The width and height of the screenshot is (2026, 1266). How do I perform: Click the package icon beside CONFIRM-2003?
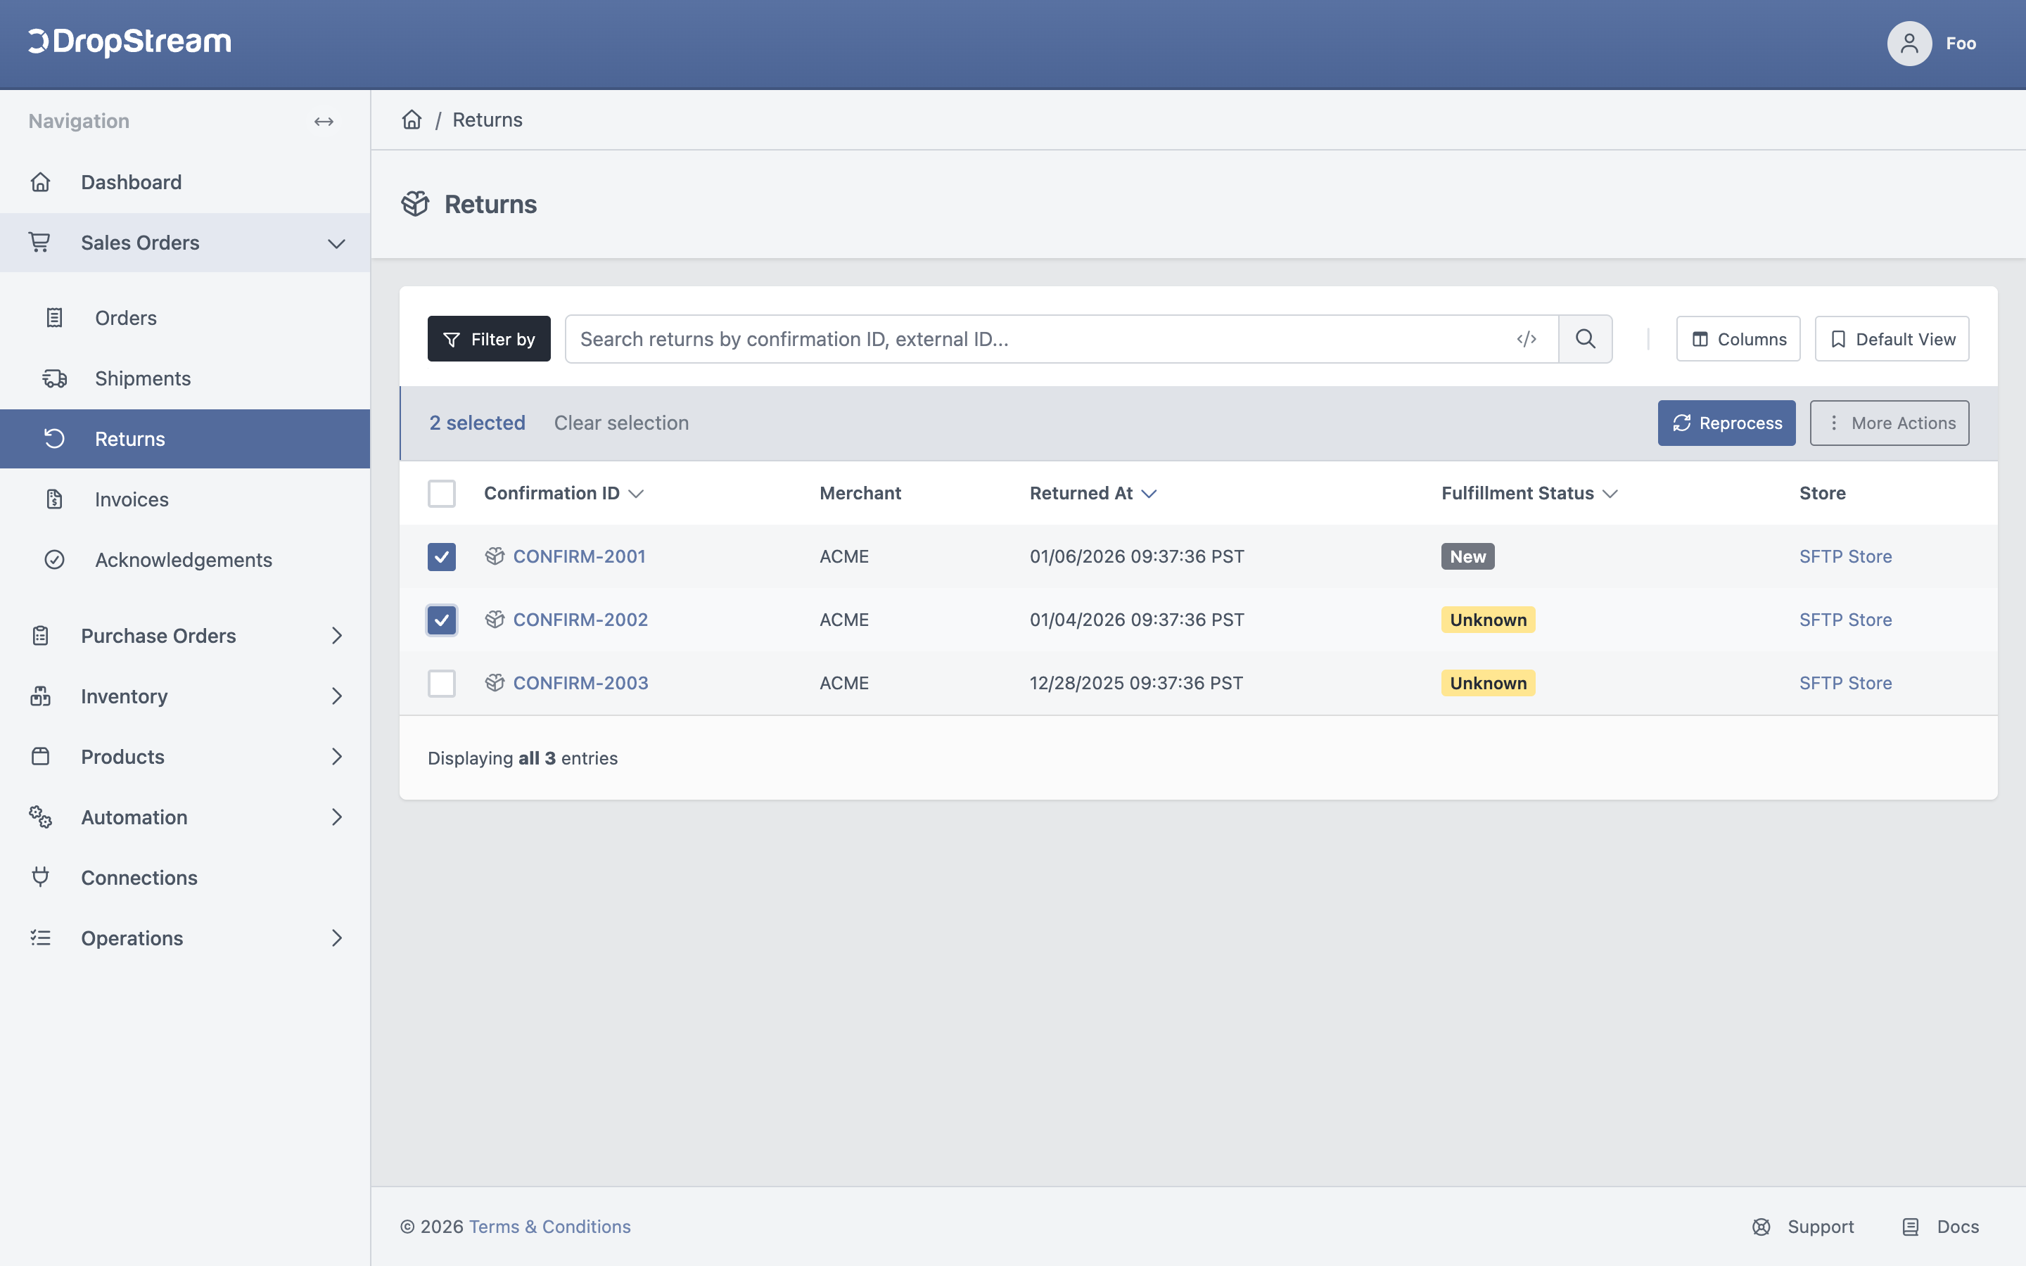495,683
